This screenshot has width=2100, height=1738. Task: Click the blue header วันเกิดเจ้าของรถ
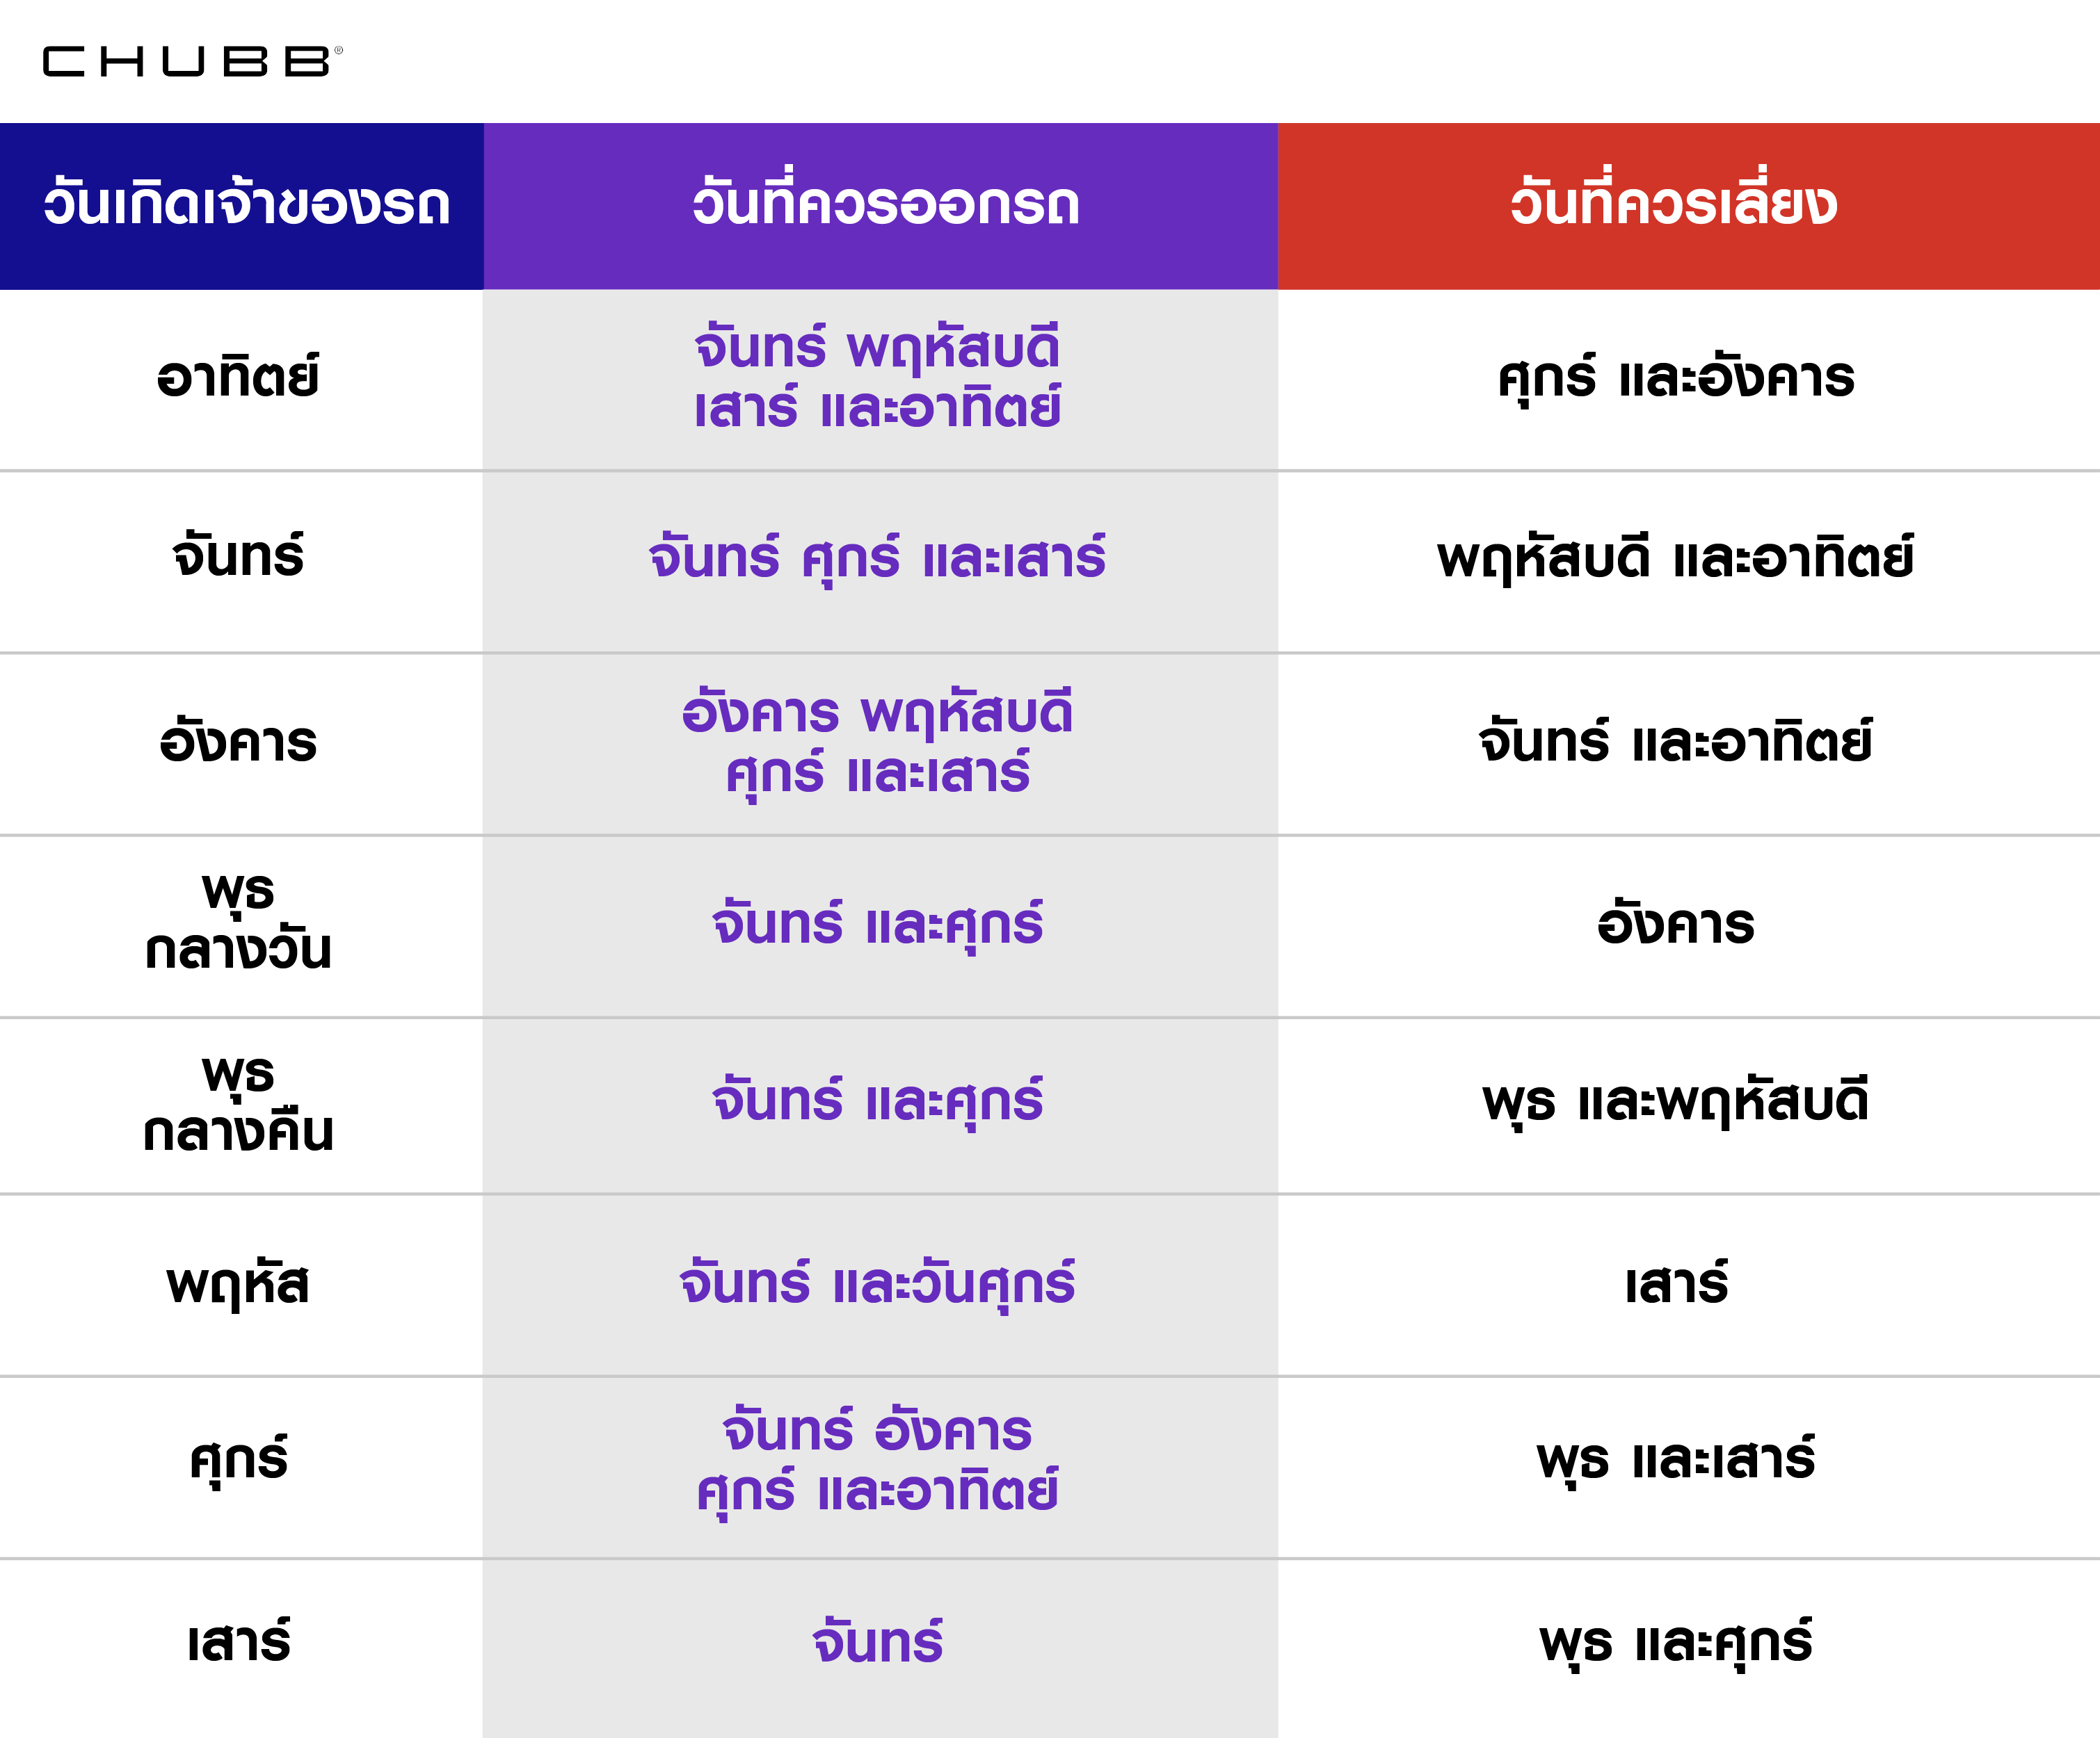point(246,205)
